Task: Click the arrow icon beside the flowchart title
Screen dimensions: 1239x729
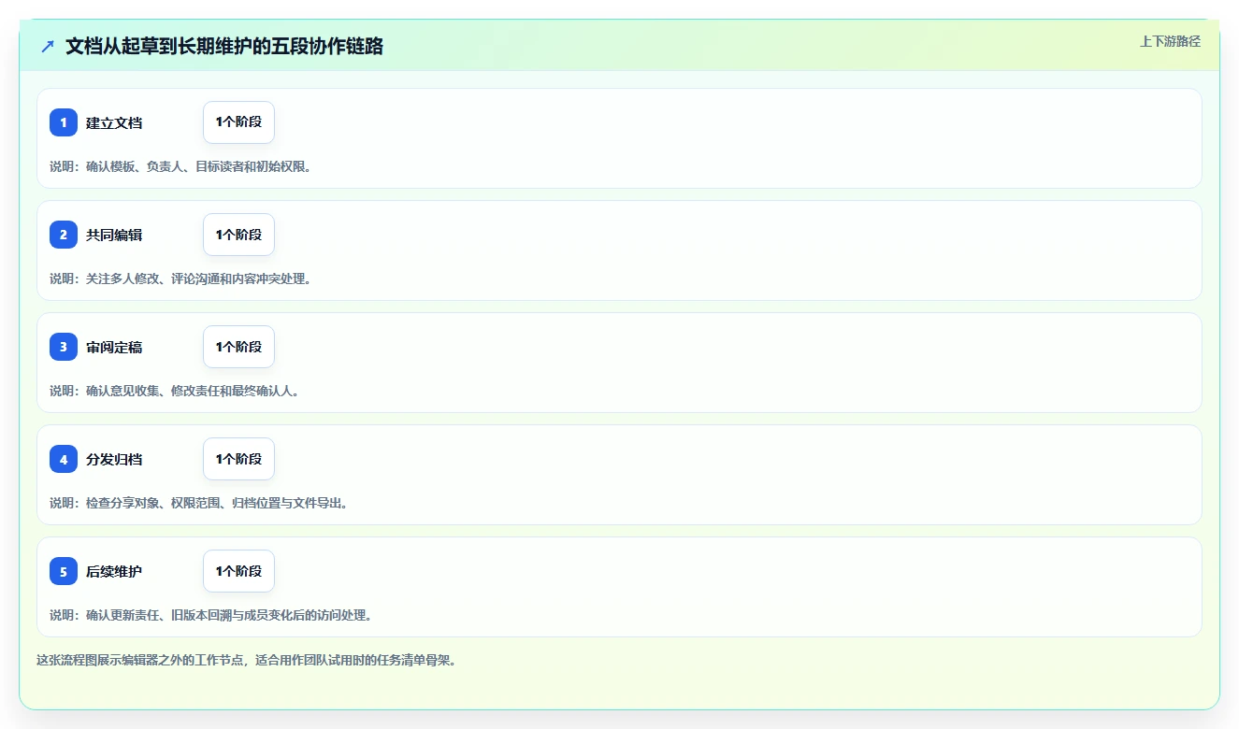Action: (48, 46)
